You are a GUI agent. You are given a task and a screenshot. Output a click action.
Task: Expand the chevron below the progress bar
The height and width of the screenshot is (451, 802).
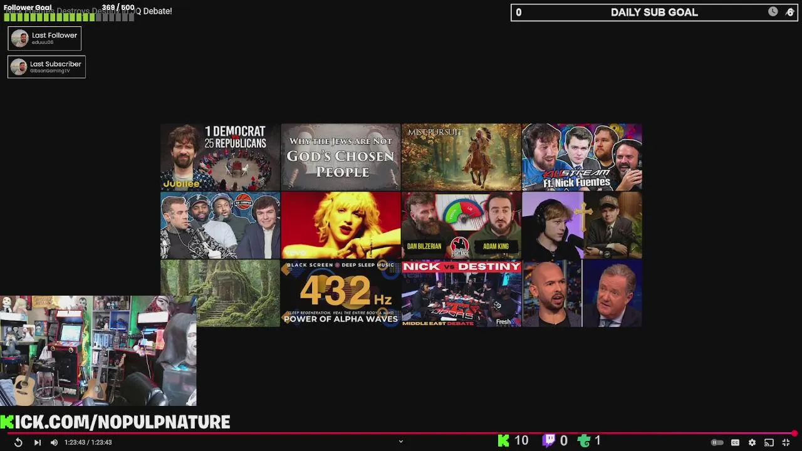[x=401, y=442]
